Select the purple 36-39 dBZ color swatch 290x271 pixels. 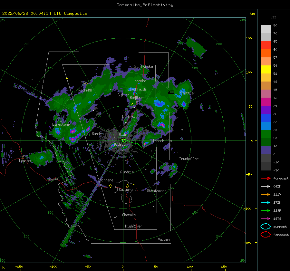pos(266,110)
